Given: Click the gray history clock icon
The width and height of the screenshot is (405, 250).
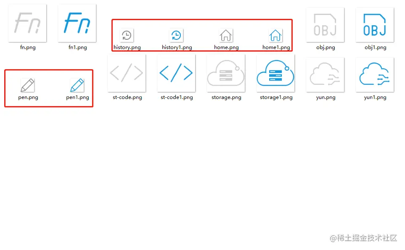Looking at the screenshot, I should coord(127,35).
